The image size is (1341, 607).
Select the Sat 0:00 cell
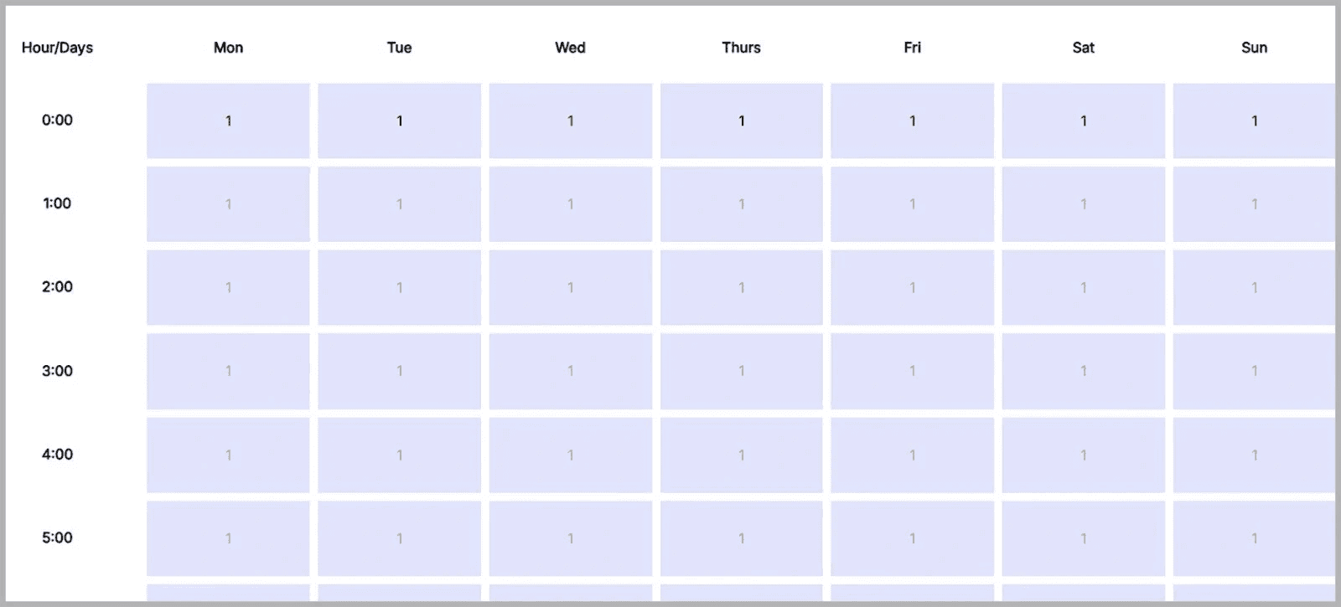tap(1084, 120)
